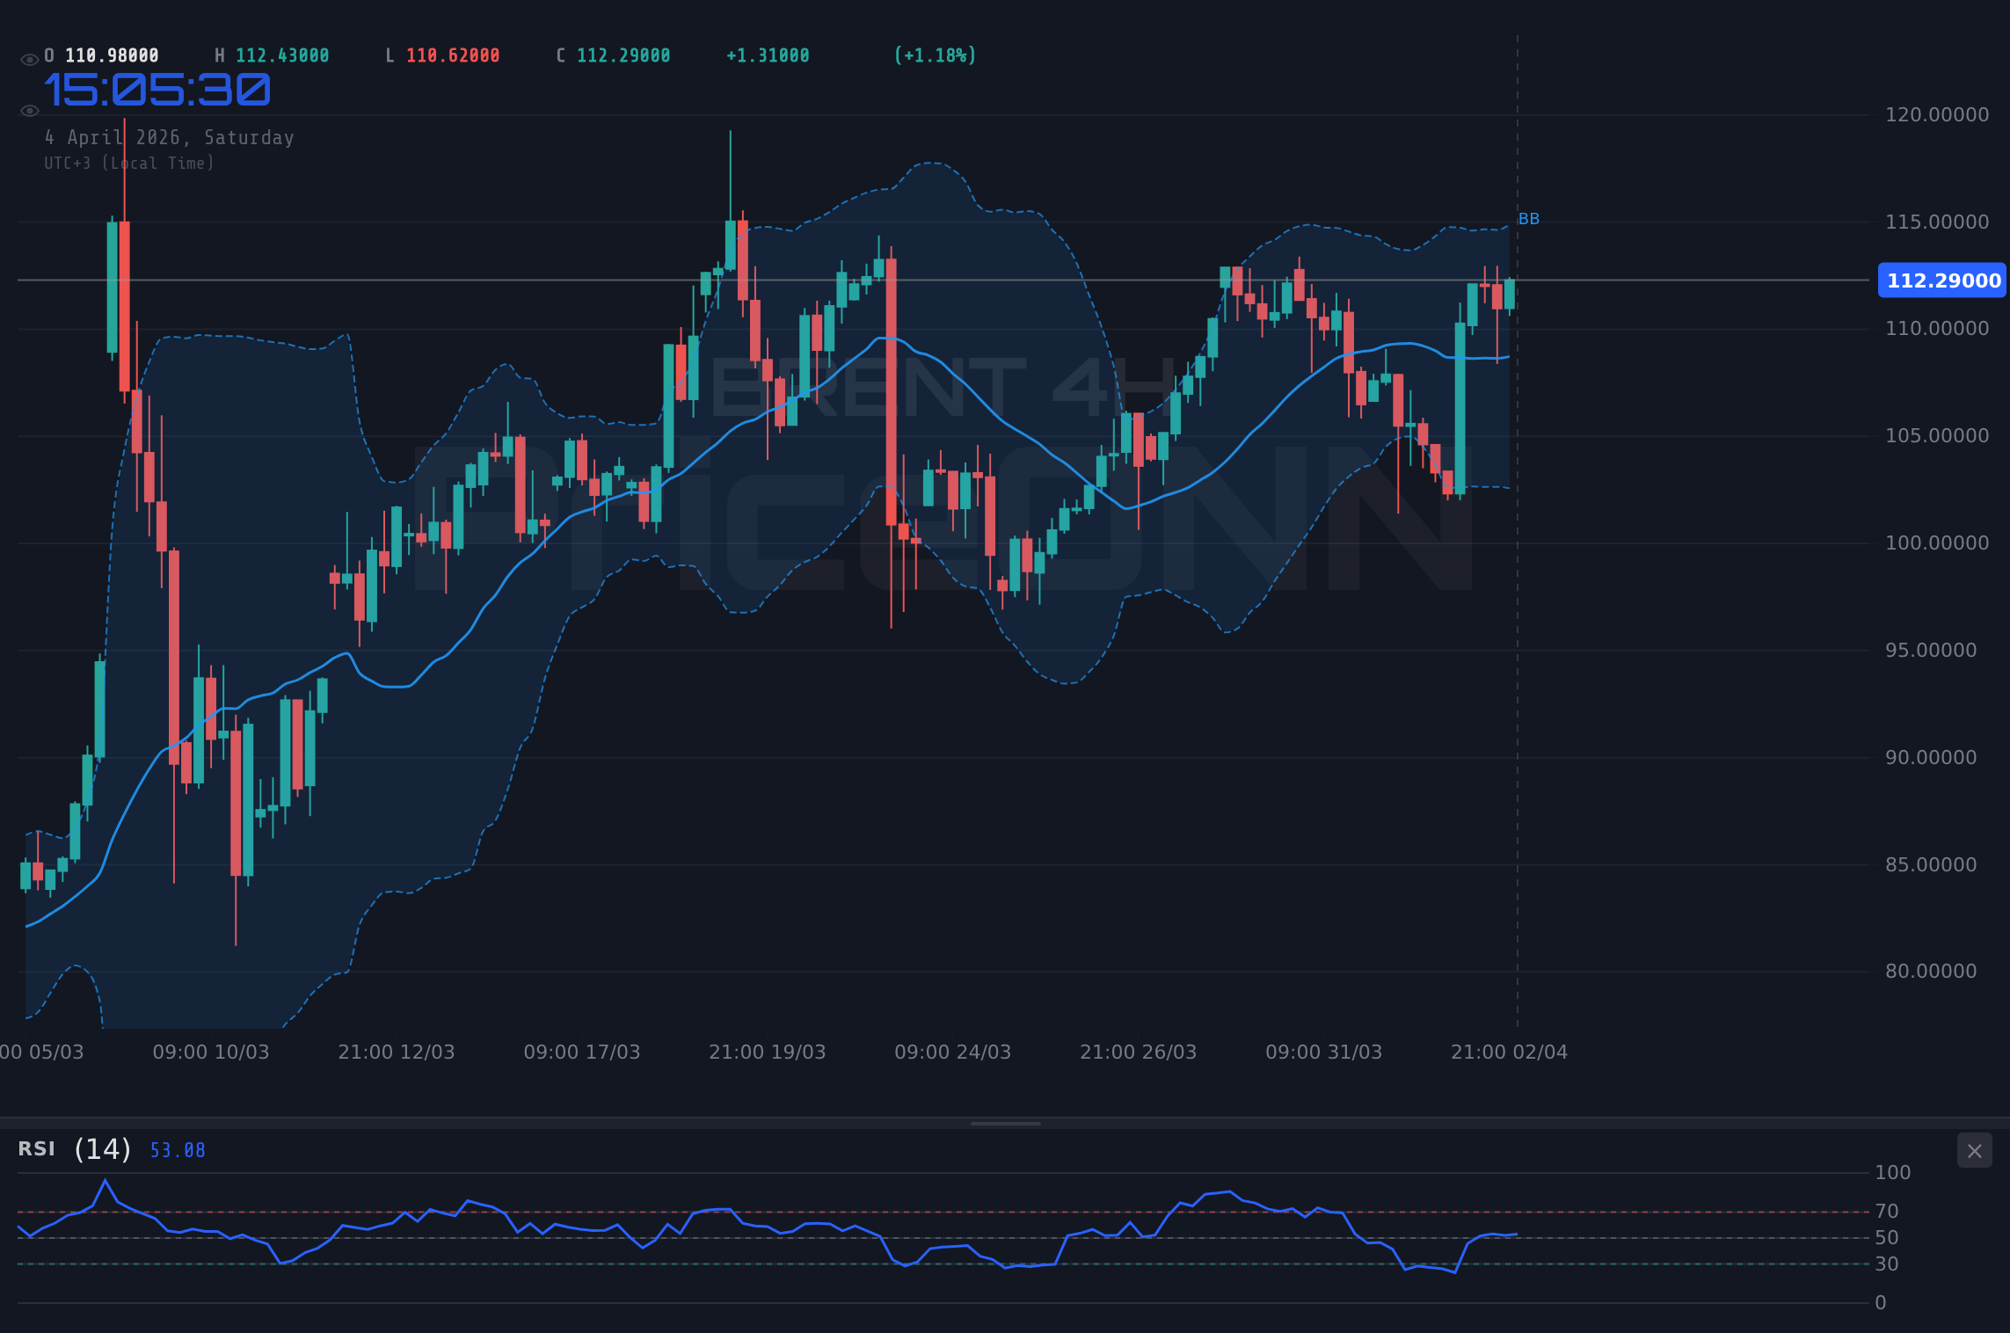Click the RSI 100 scale label
This screenshot has height=1333, width=2010.
(1893, 1173)
